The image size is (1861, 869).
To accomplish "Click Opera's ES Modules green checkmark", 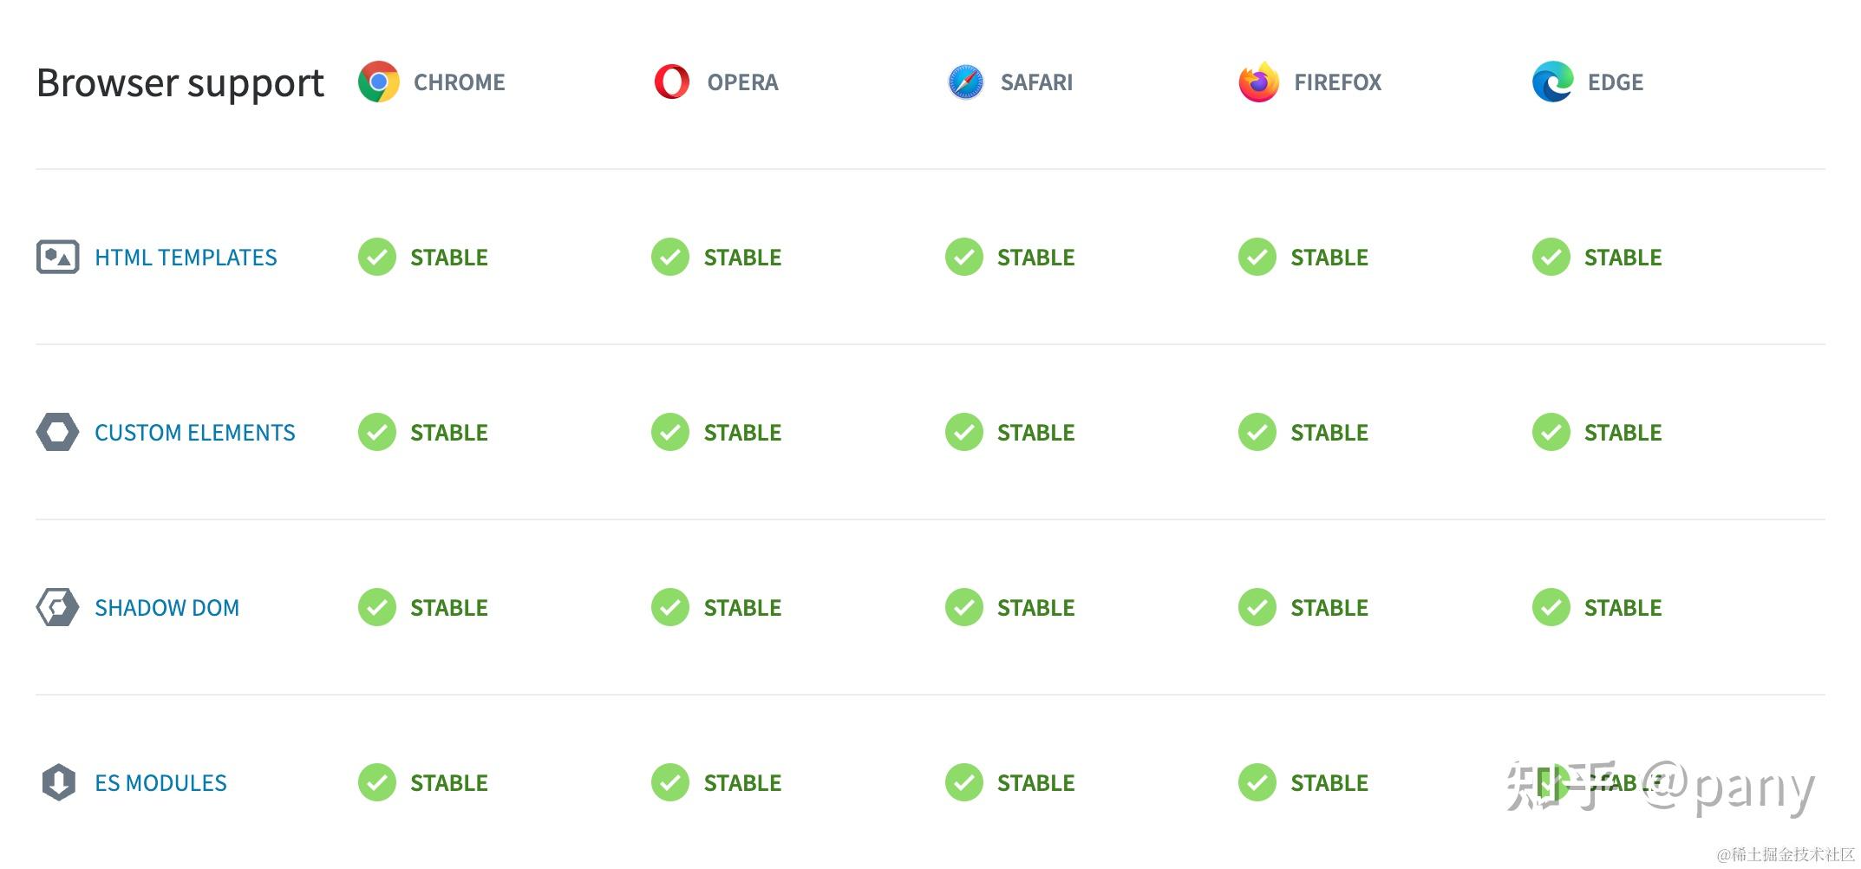I will (670, 782).
